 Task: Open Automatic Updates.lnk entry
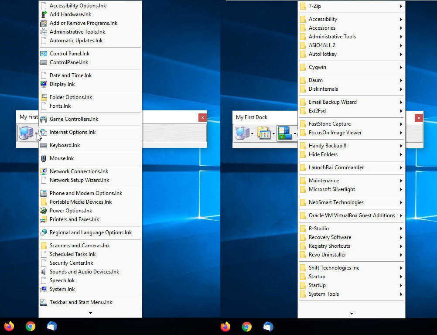tap(90, 41)
